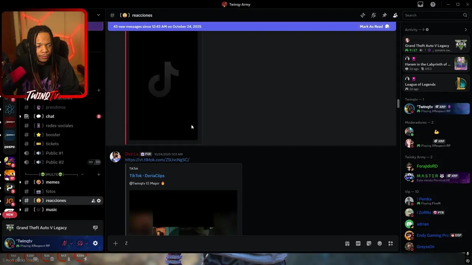Join Public #2 voice channel

(62, 162)
